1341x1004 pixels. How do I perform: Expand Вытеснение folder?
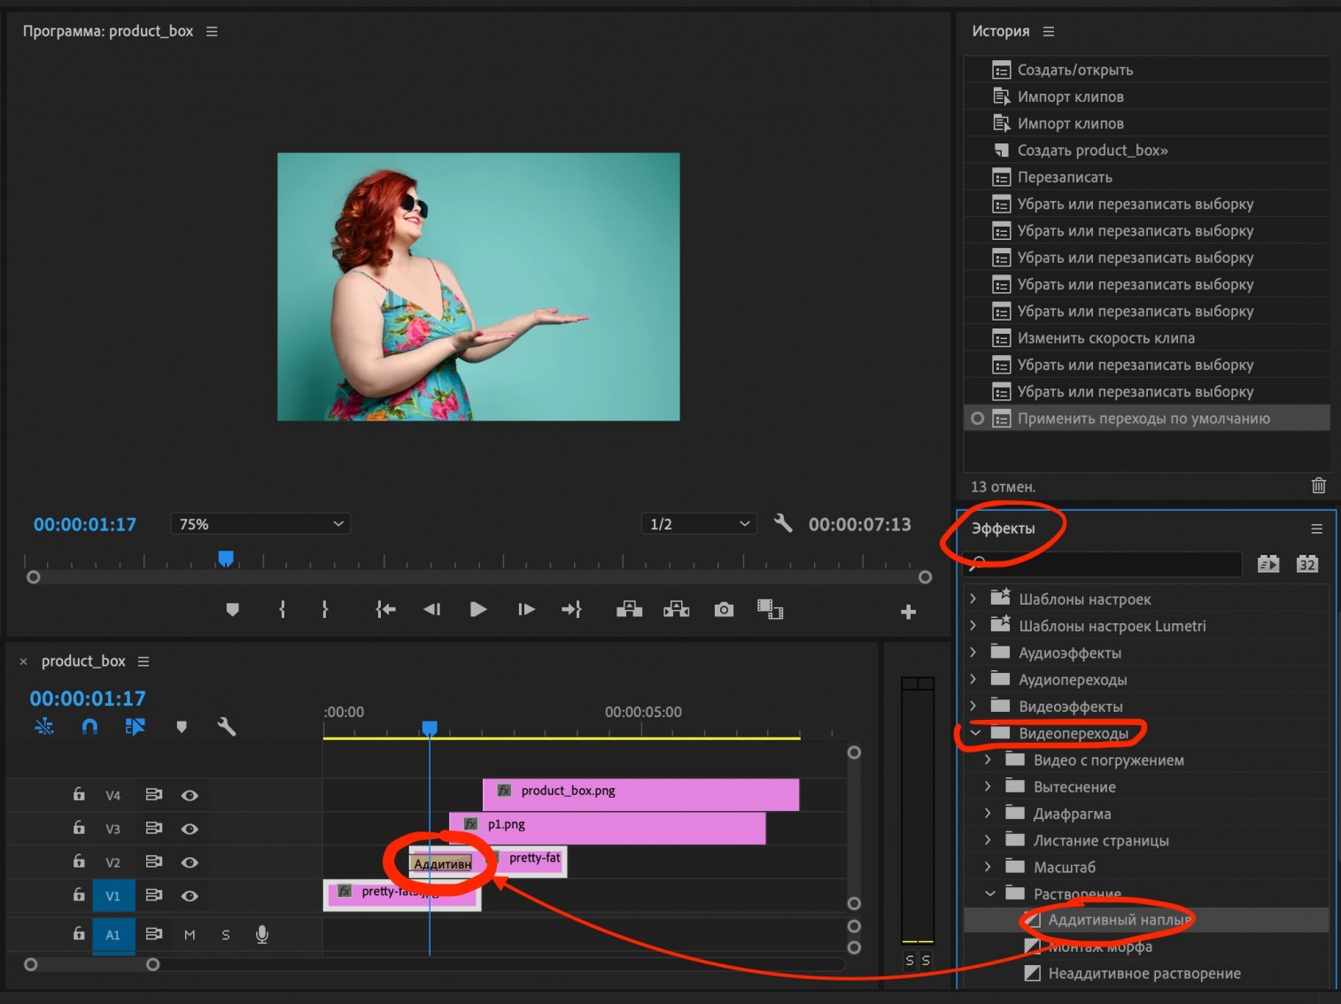click(988, 786)
